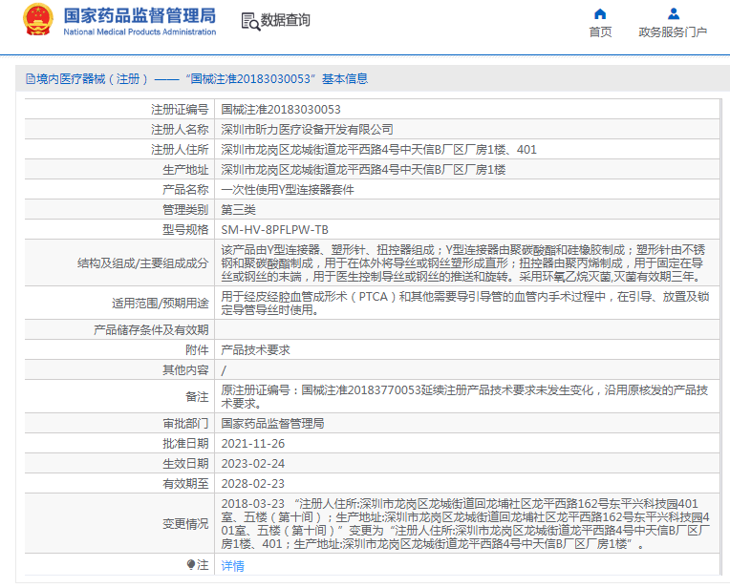Click the 注册证编号 row label

pyautogui.click(x=180, y=110)
